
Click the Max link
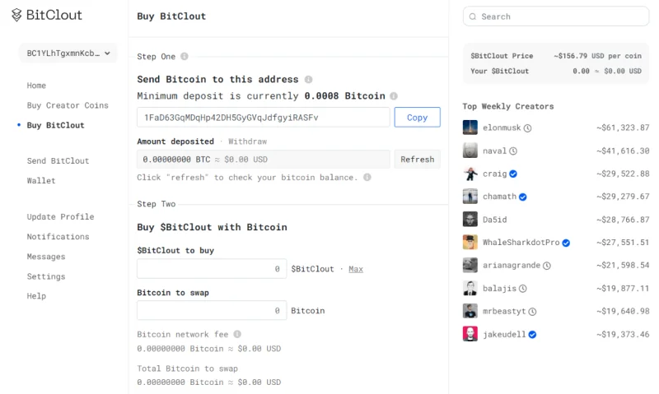point(356,269)
